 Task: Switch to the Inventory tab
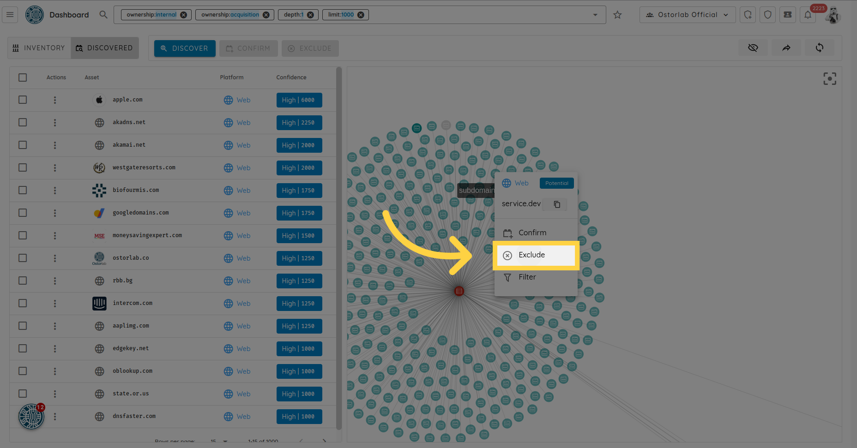pyautogui.click(x=39, y=48)
